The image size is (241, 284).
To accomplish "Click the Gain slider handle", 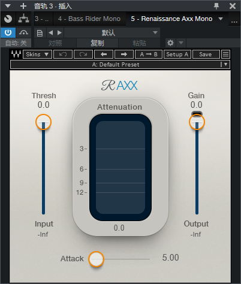I will (197, 122).
